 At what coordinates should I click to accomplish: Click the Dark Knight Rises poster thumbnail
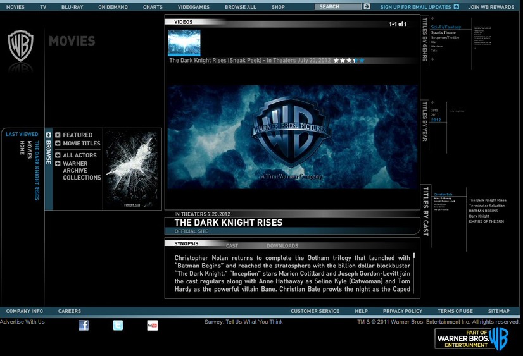pyautogui.click(x=132, y=169)
